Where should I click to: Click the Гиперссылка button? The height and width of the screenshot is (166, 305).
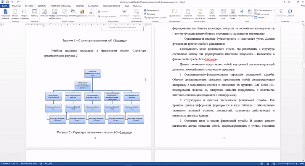click(151, 10)
